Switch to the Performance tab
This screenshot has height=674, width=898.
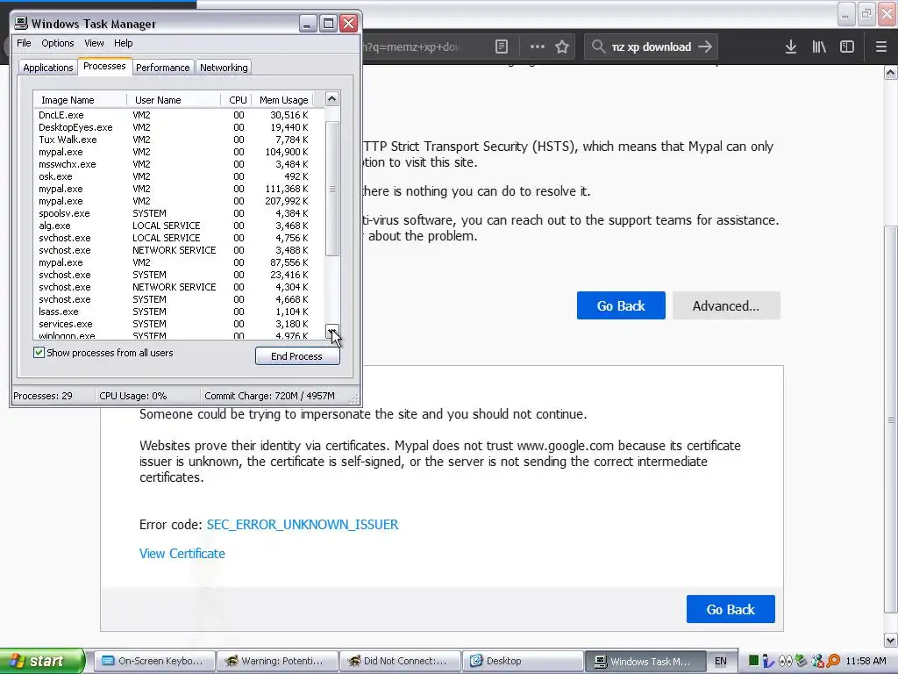(x=162, y=68)
